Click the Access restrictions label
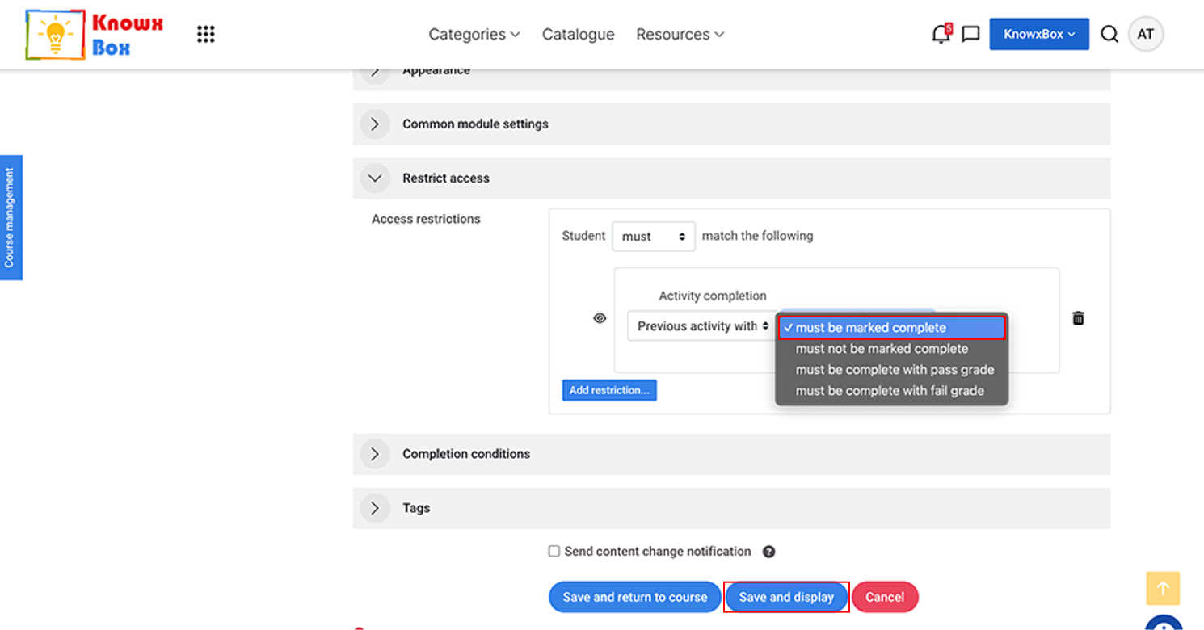This screenshot has width=1204, height=630. (426, 219)
